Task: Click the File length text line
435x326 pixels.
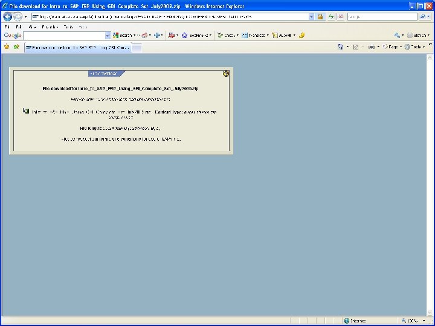Action: pos(120,128)
